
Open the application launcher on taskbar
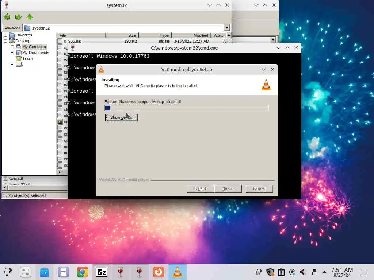pyautogui.click(x=8, y=272)
